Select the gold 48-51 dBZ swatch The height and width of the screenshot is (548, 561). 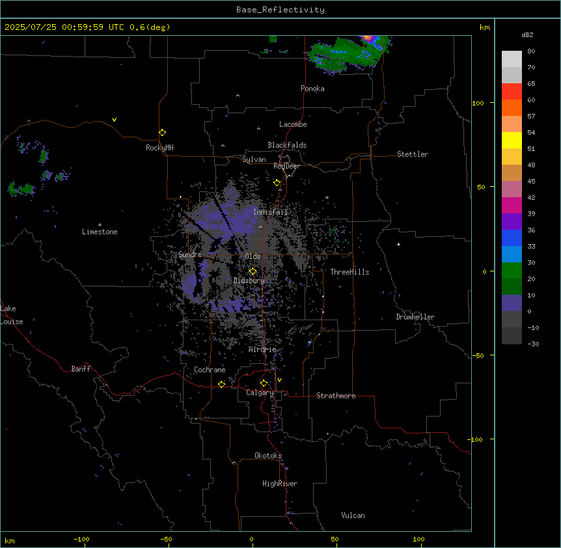pyautogui.click(x=512, y=157)
